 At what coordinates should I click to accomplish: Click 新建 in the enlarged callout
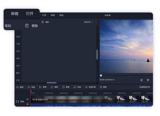pos(15,14)
